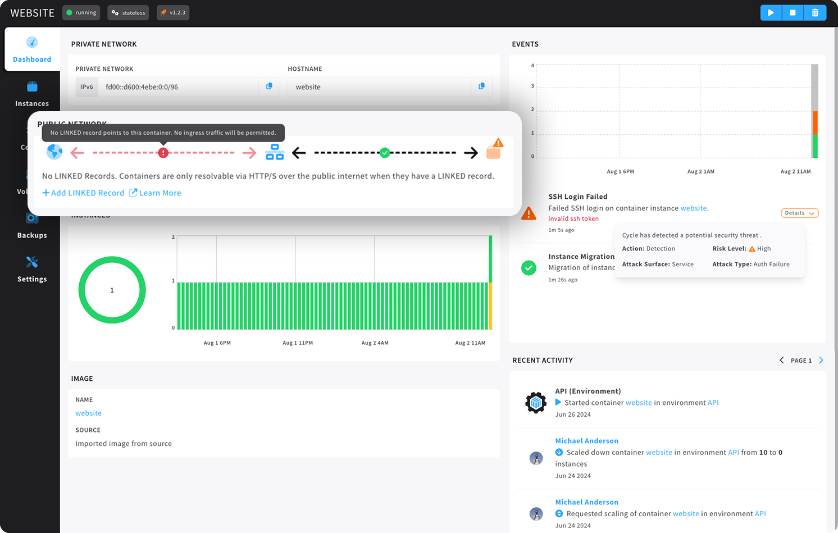Image resolution: width=838 pixels, height=533 pixels.
Task: Start the container using the play icon
Action: point(771,12)
